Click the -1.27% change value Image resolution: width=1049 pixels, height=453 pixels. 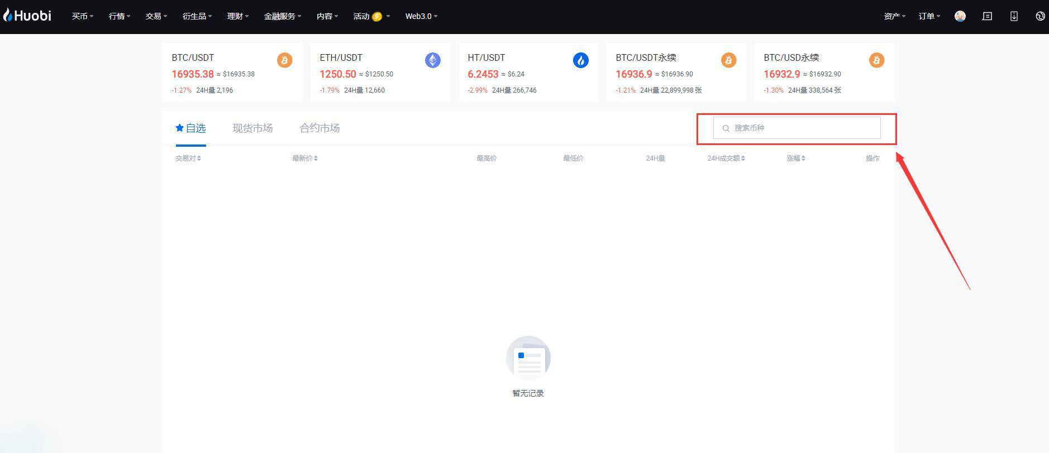[182, 90]
